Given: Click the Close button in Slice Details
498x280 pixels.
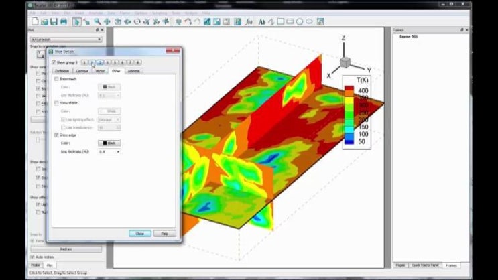Looking at the screenshot, I should click(139, 234).
